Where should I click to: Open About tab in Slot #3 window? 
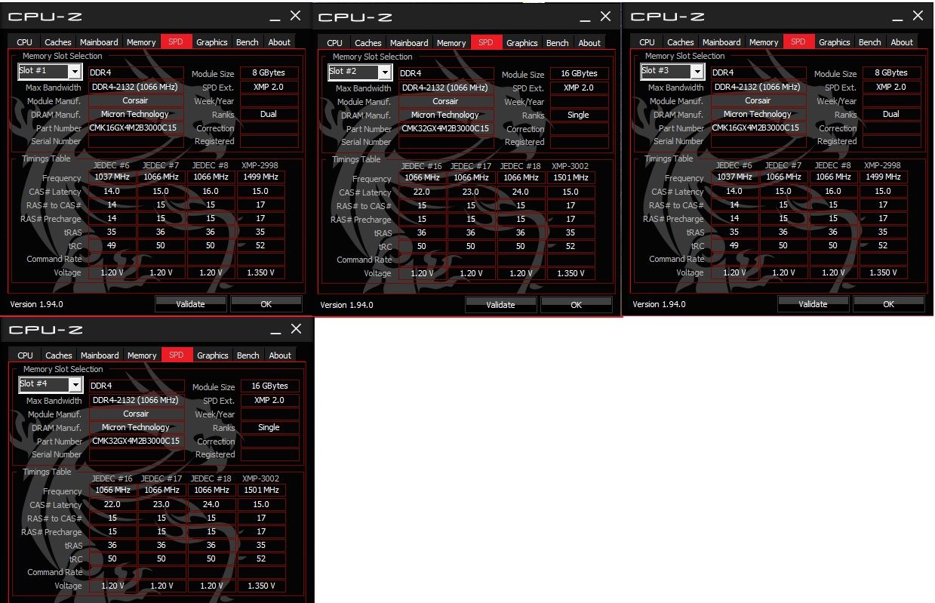[901, 42]
